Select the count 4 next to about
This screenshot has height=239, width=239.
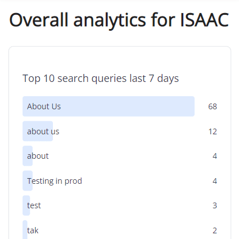215,156
